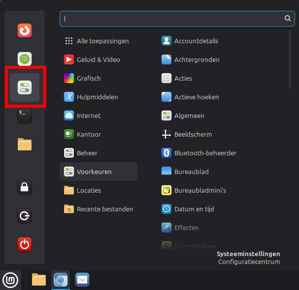This screenshot has height=290, width=299.
Task: Click the green software manager icon
Action: pyautogui.click(x=25, y=59)
